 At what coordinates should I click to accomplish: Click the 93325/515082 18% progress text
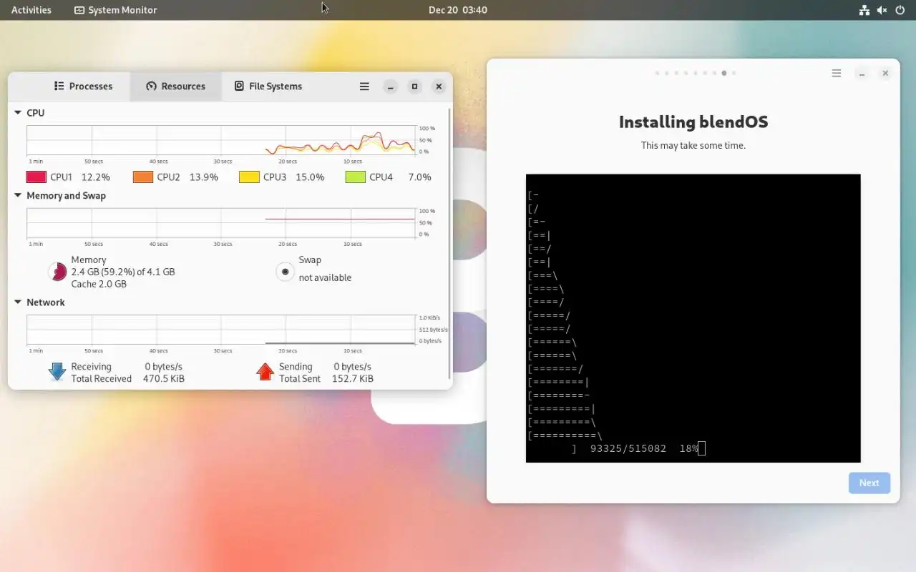point(644,448)
